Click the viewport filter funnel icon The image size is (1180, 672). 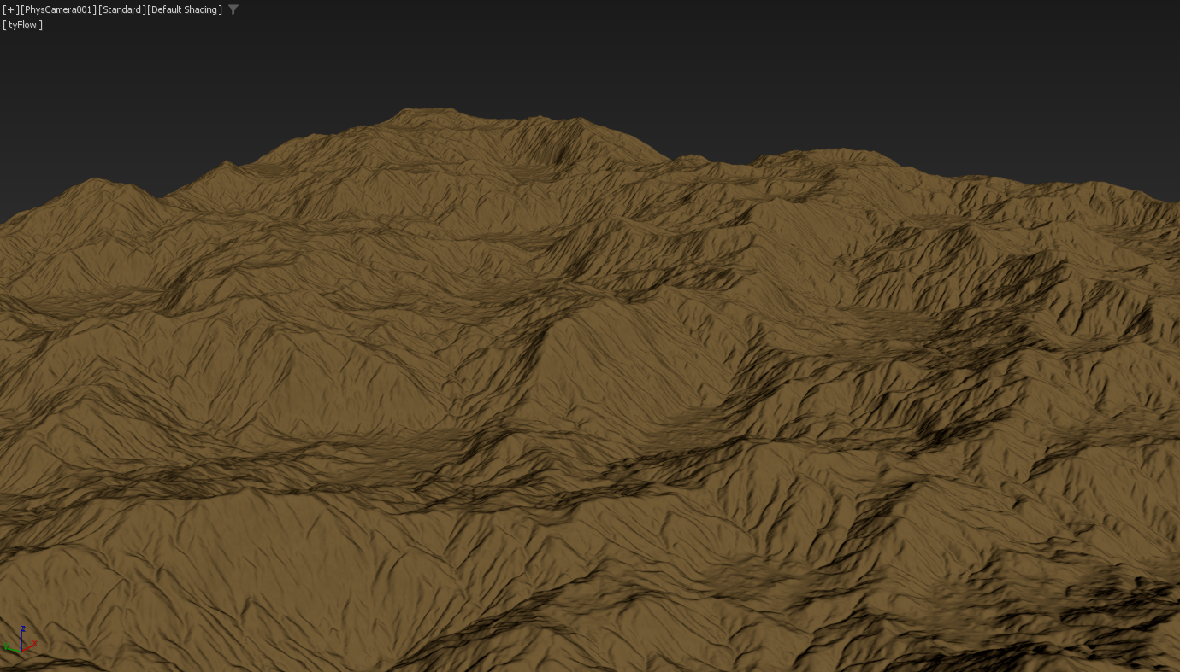(233, 9)
